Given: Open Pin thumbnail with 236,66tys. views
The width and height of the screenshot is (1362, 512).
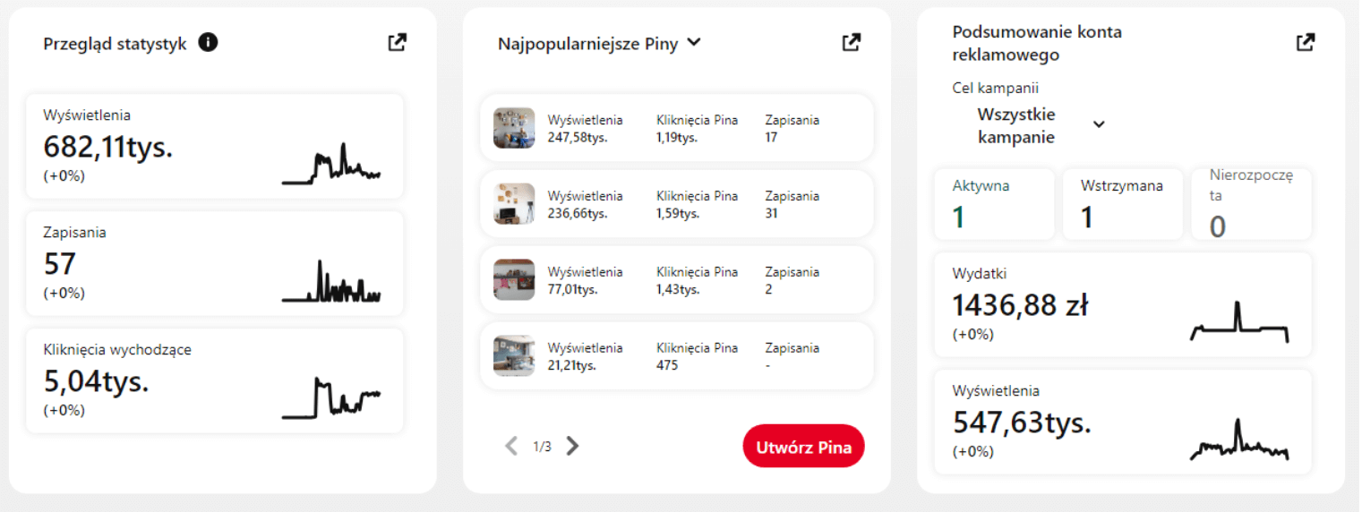Looking at the screenshot, I should [514, 204].
